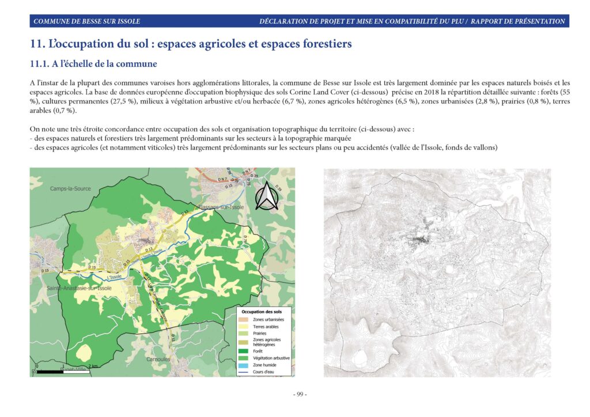Screen dimensions: 590x417
Task: Click the 'RAPPORT DE PRÉSENTATION' header text
Action: [x=518, y=21]
